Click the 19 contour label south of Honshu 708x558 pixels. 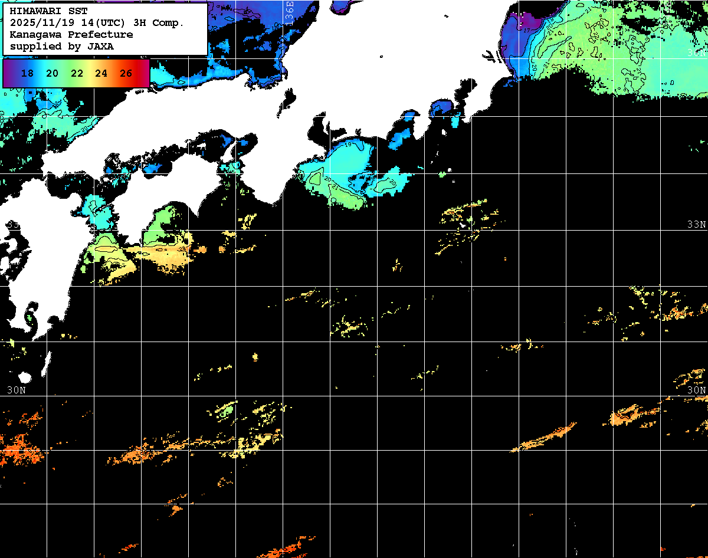348,145
